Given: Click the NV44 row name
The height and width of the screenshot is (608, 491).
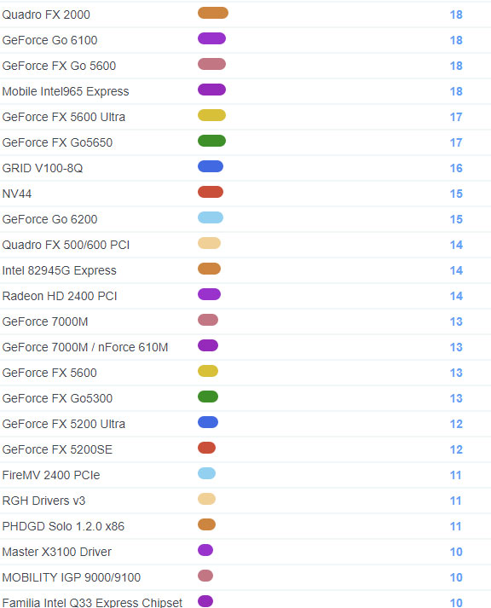Looking at the screenshot, I should (x=17, y=194).
